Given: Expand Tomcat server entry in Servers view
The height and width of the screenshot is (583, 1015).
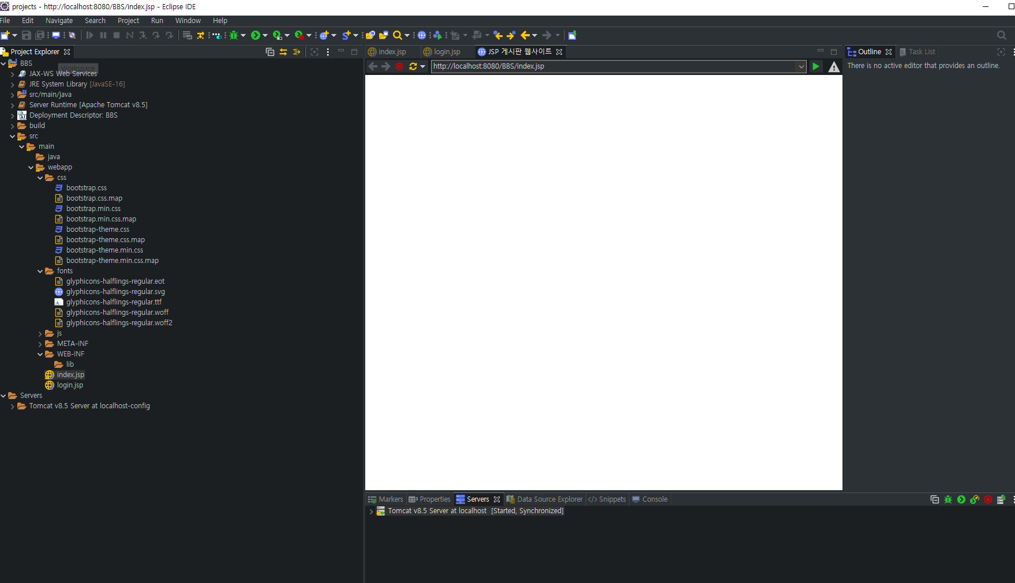Looking at the screenshot, I should tap(371, 511).
